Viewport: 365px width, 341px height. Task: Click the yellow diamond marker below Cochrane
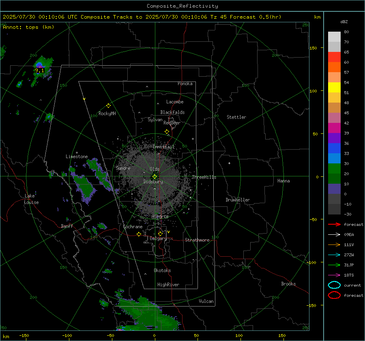(x=139, y=234)
